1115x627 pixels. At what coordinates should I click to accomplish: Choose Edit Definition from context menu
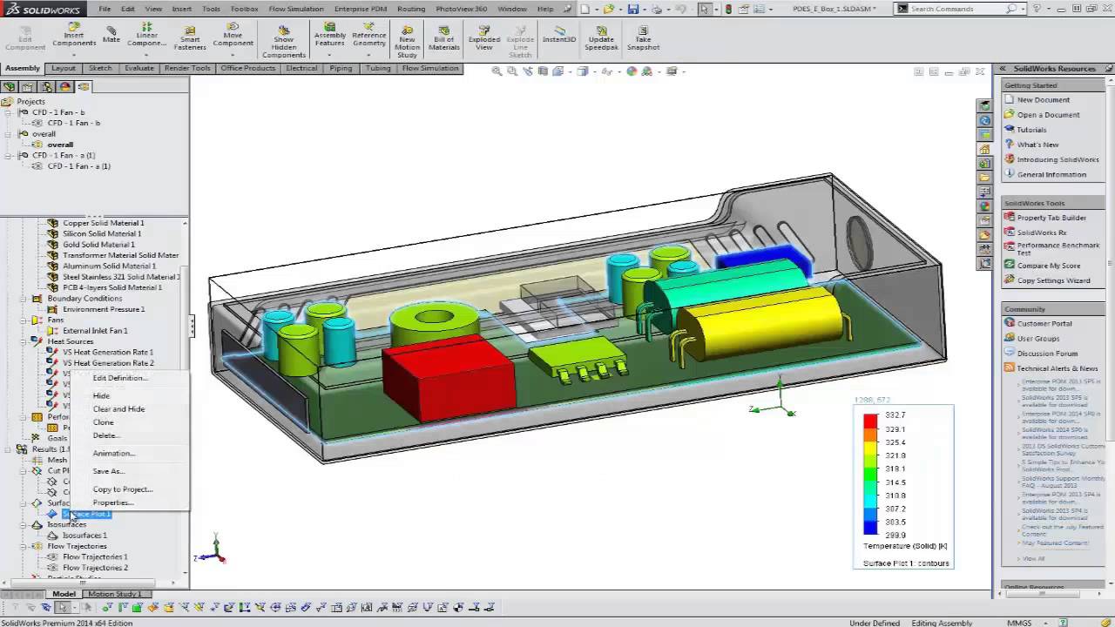pyautogui.click(x=120, y=378)
